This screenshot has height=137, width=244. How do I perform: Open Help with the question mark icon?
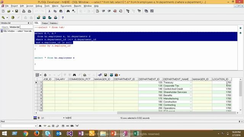(x=63, y=18)
